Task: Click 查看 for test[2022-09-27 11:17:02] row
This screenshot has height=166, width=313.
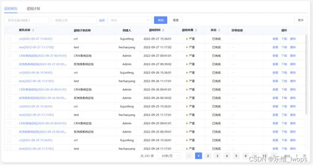Action: [x=275, y=47]
